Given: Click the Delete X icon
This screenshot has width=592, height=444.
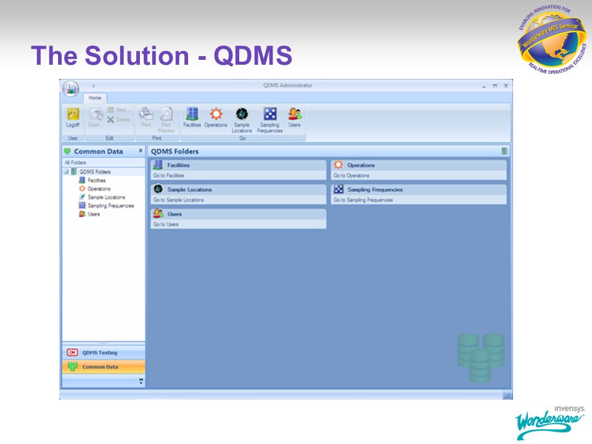Looking at the screenshot, I should point(110,120).
